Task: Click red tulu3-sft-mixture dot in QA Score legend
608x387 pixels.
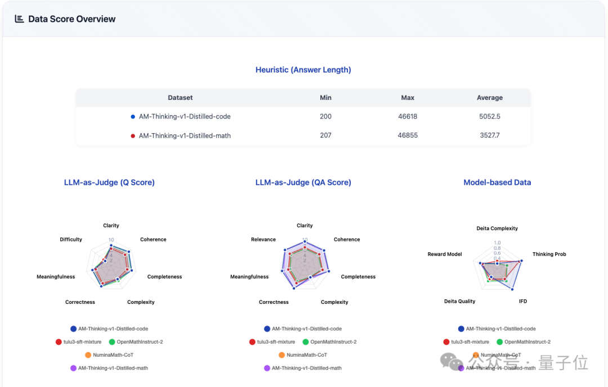Action: [x=252, y=342]
